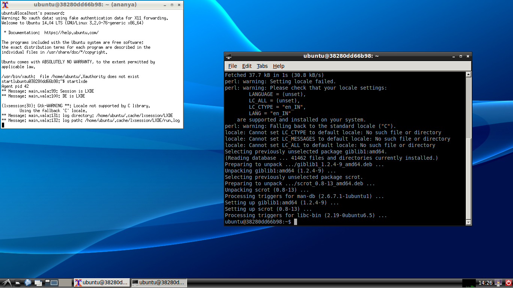
Task: Click the X logo icon on the xterm title bar
Action: pos(5,5)
